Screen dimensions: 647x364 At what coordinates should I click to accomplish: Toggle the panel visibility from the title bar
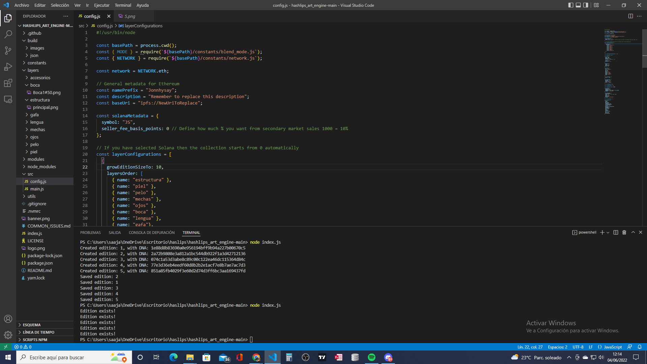pos(579,5)
